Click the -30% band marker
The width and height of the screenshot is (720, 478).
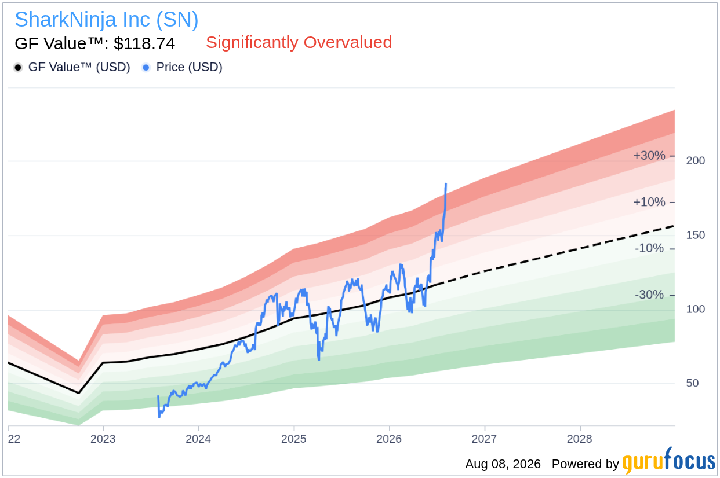649,295
